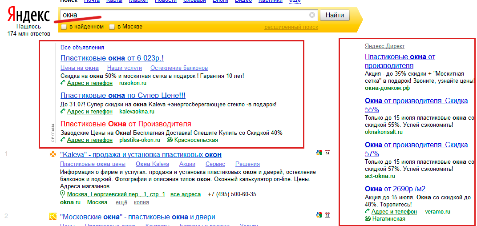
Task: Click 'Адрес и телефон' beside veramo.ru
Action: [394, 212]
